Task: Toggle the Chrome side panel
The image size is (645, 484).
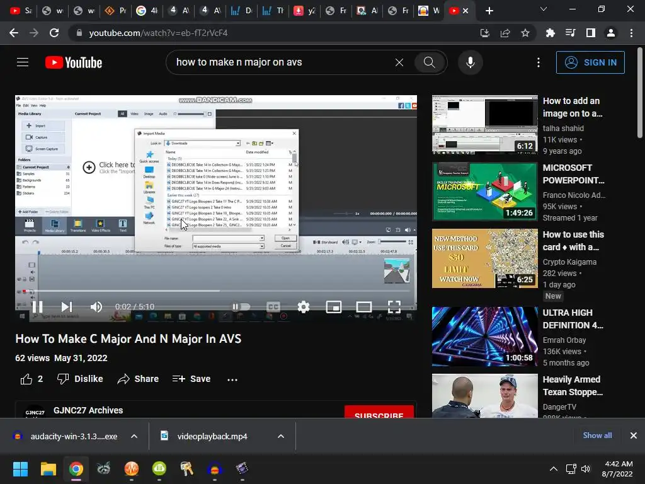Action: pos(590,33)
